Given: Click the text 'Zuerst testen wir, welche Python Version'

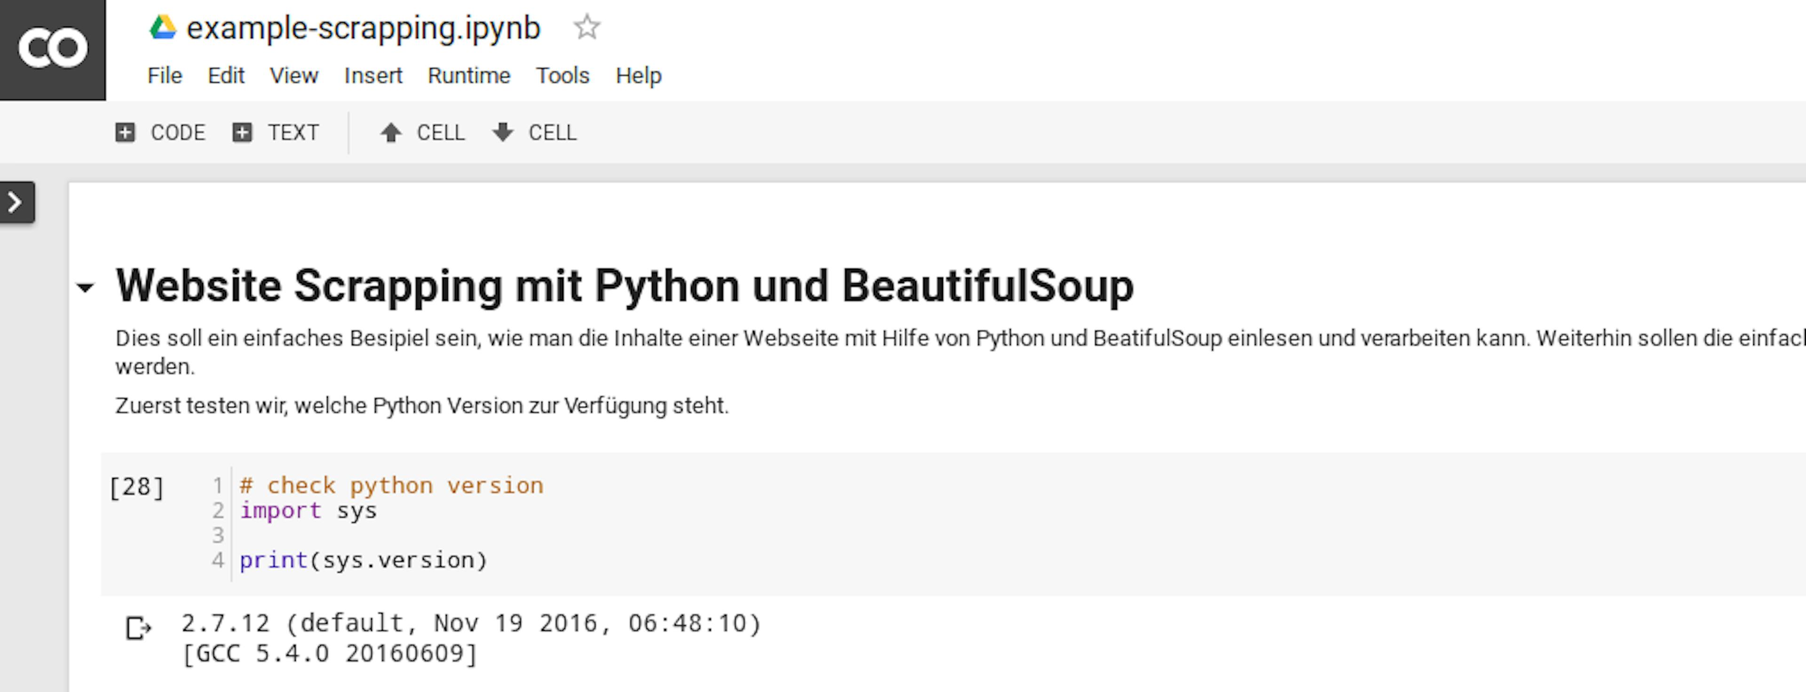Looking at the screenshot, I should [x=422, y=405].
